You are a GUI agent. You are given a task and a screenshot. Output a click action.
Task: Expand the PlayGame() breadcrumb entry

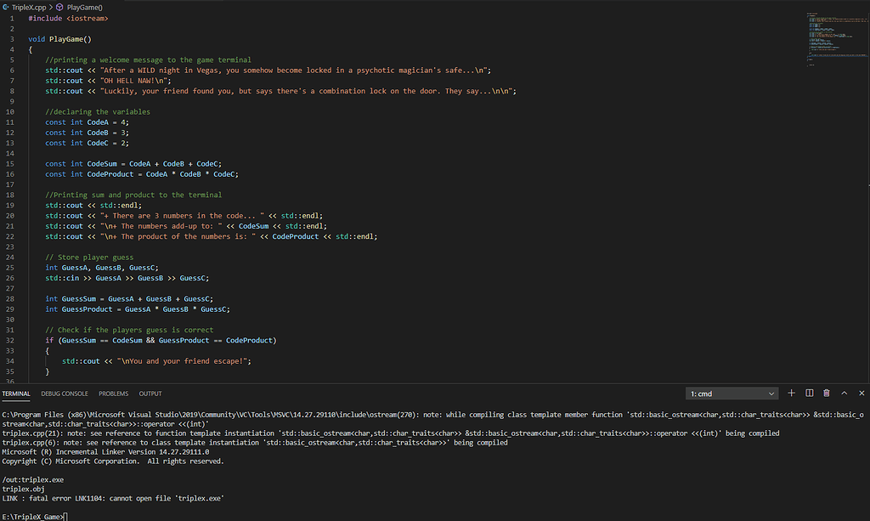pyautogui.click(x=83, y=6)
